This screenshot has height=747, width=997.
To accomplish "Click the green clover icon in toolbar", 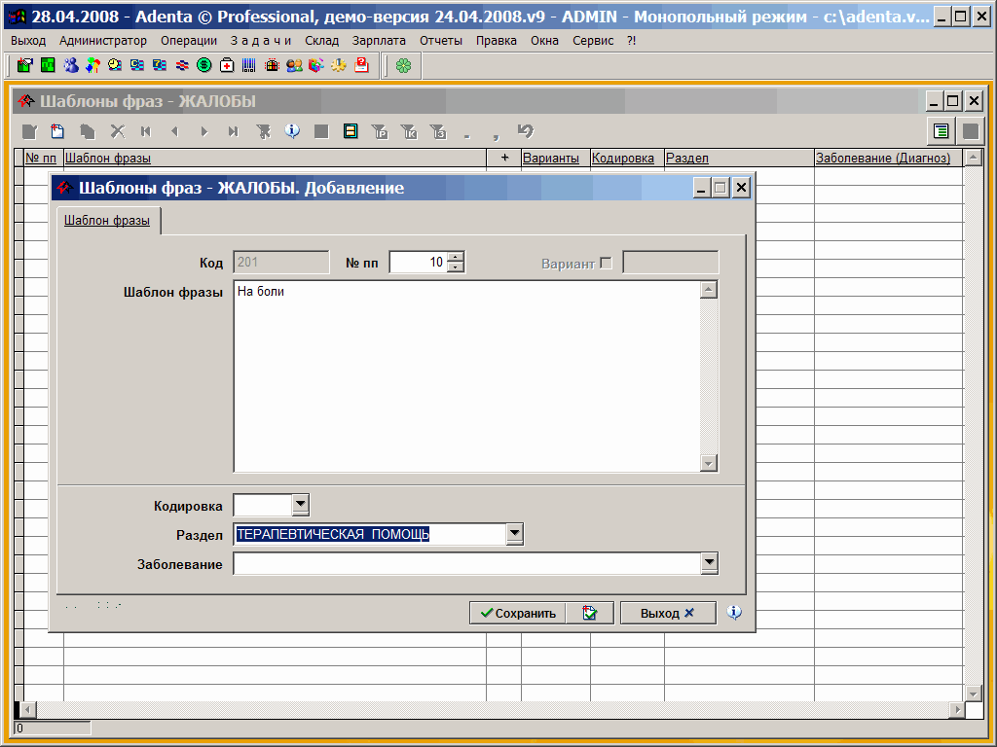I will (403, 65).
